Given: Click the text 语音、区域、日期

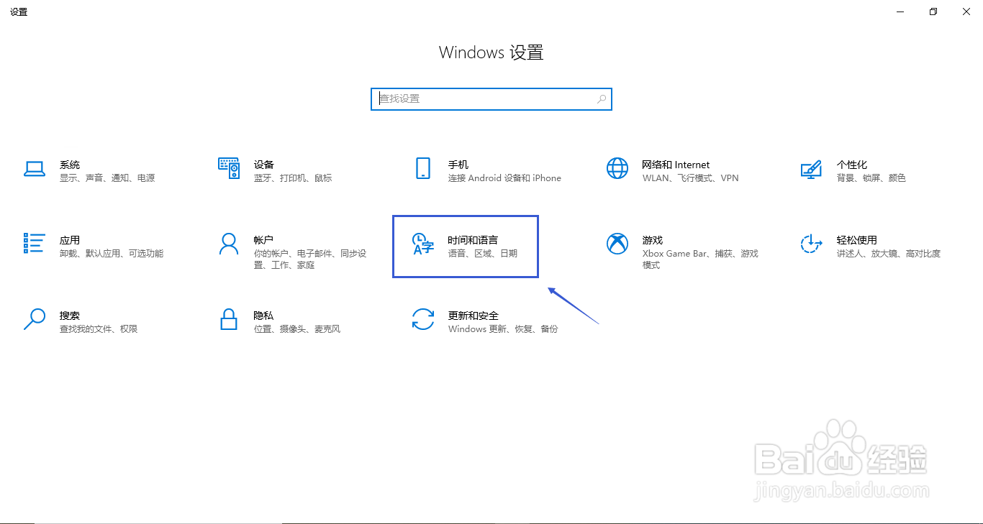Looking at the screenshot, I should [483, 254].
